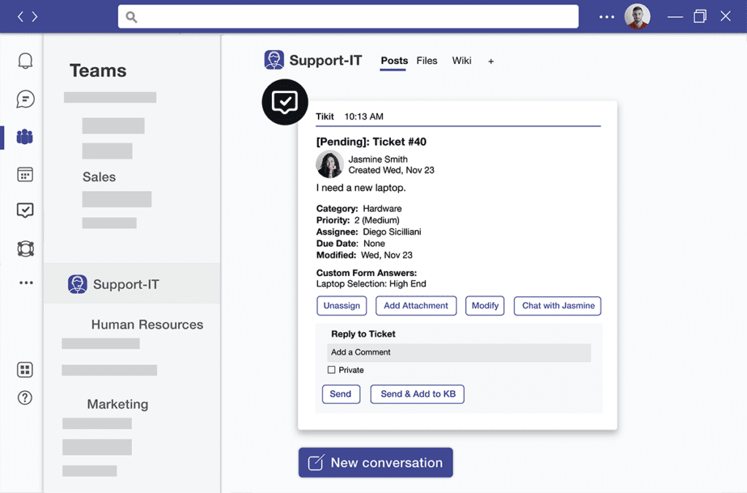Click the Teams heading
The height and width of the screenshot is (493, 747).
click(x=98, y=71)
